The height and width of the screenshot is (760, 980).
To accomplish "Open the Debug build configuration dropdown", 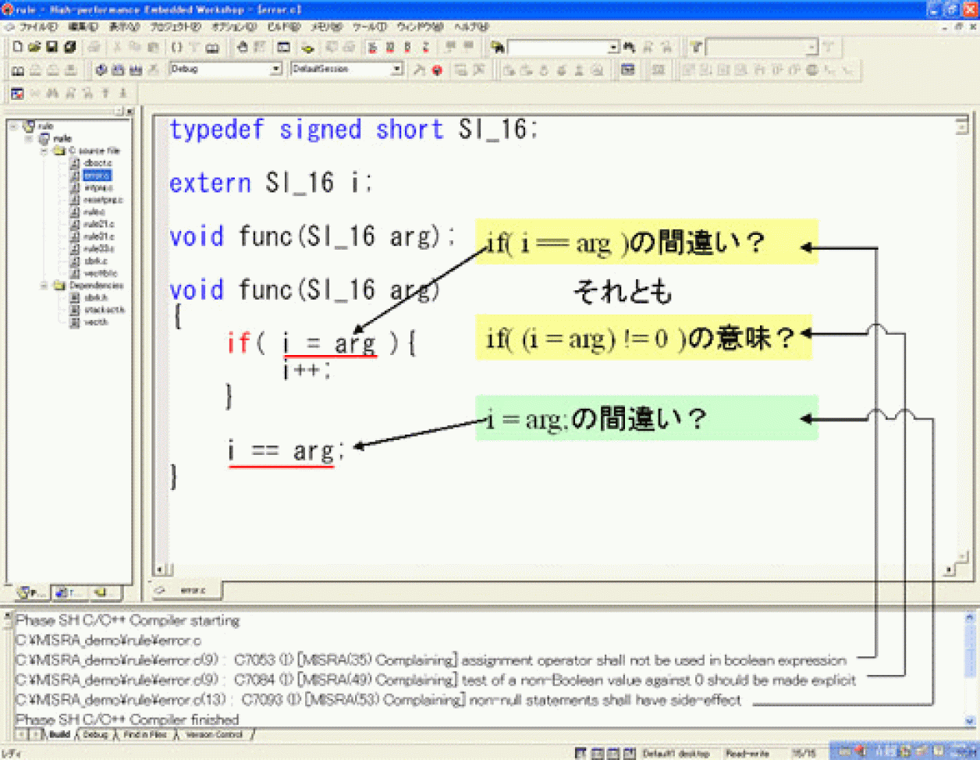I will click(x=274, y=70).
